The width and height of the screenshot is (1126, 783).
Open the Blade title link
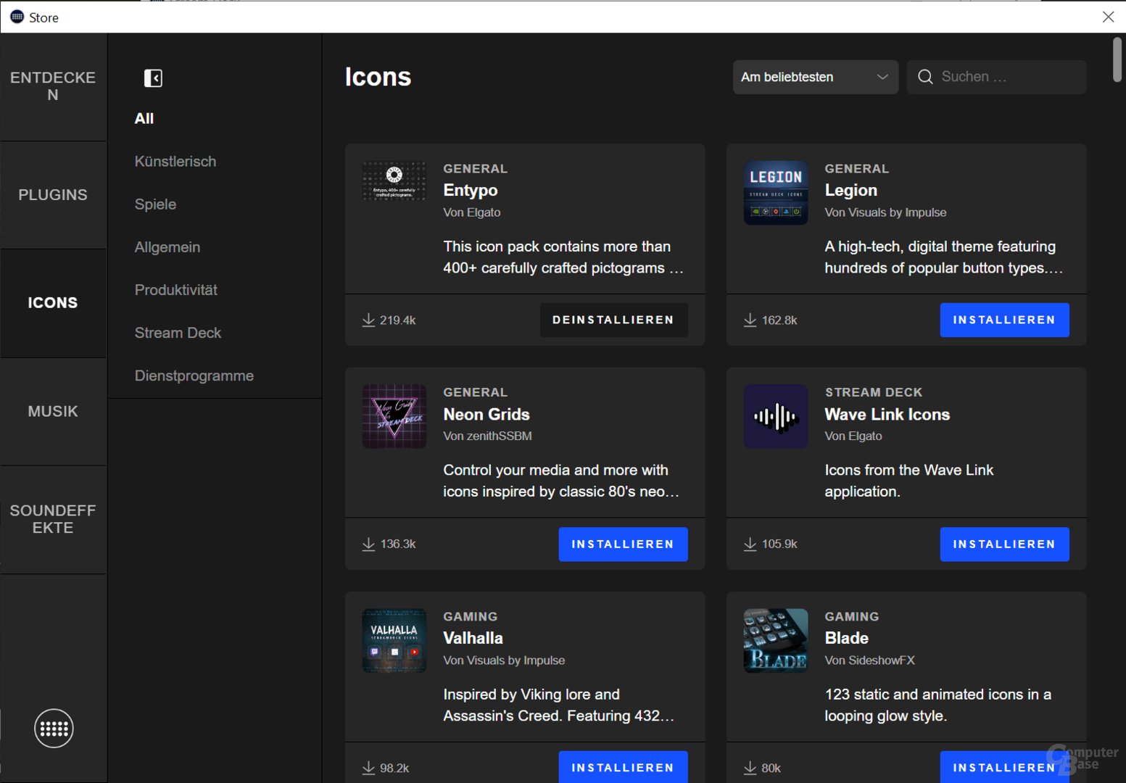pyautogui.click(x=846, y=638)
